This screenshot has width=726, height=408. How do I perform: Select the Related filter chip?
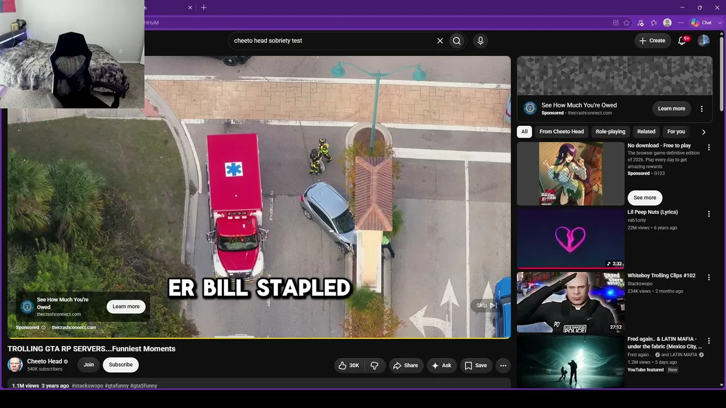click(646, 131)
